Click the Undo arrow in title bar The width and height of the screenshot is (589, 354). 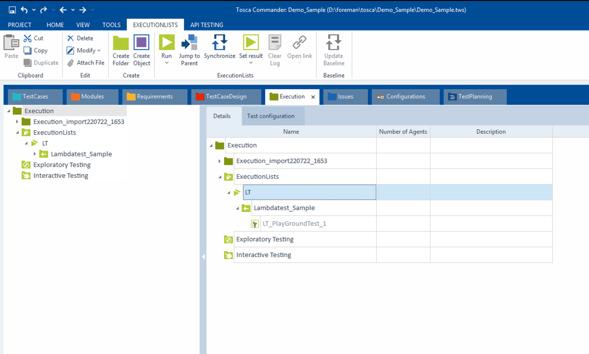click(24, 10)
